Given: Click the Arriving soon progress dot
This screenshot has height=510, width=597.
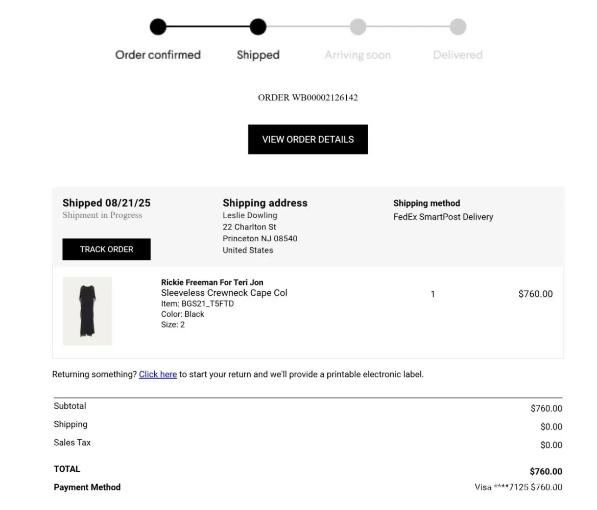Looking at the screenshot, I should (358, 27).
